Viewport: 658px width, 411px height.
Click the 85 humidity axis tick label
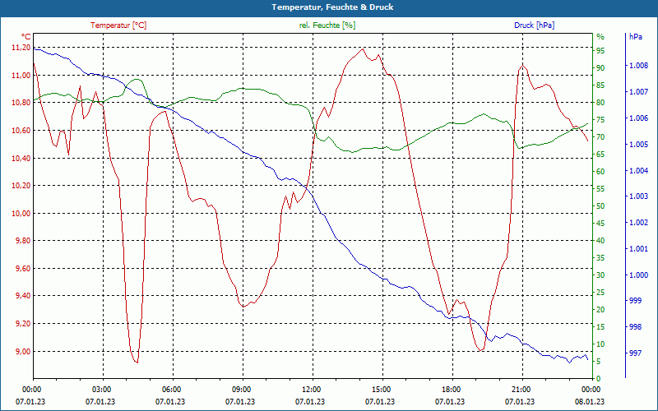click(600, 85)
